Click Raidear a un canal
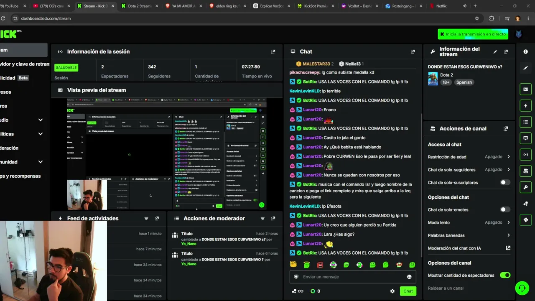 (x=446, y=288)
